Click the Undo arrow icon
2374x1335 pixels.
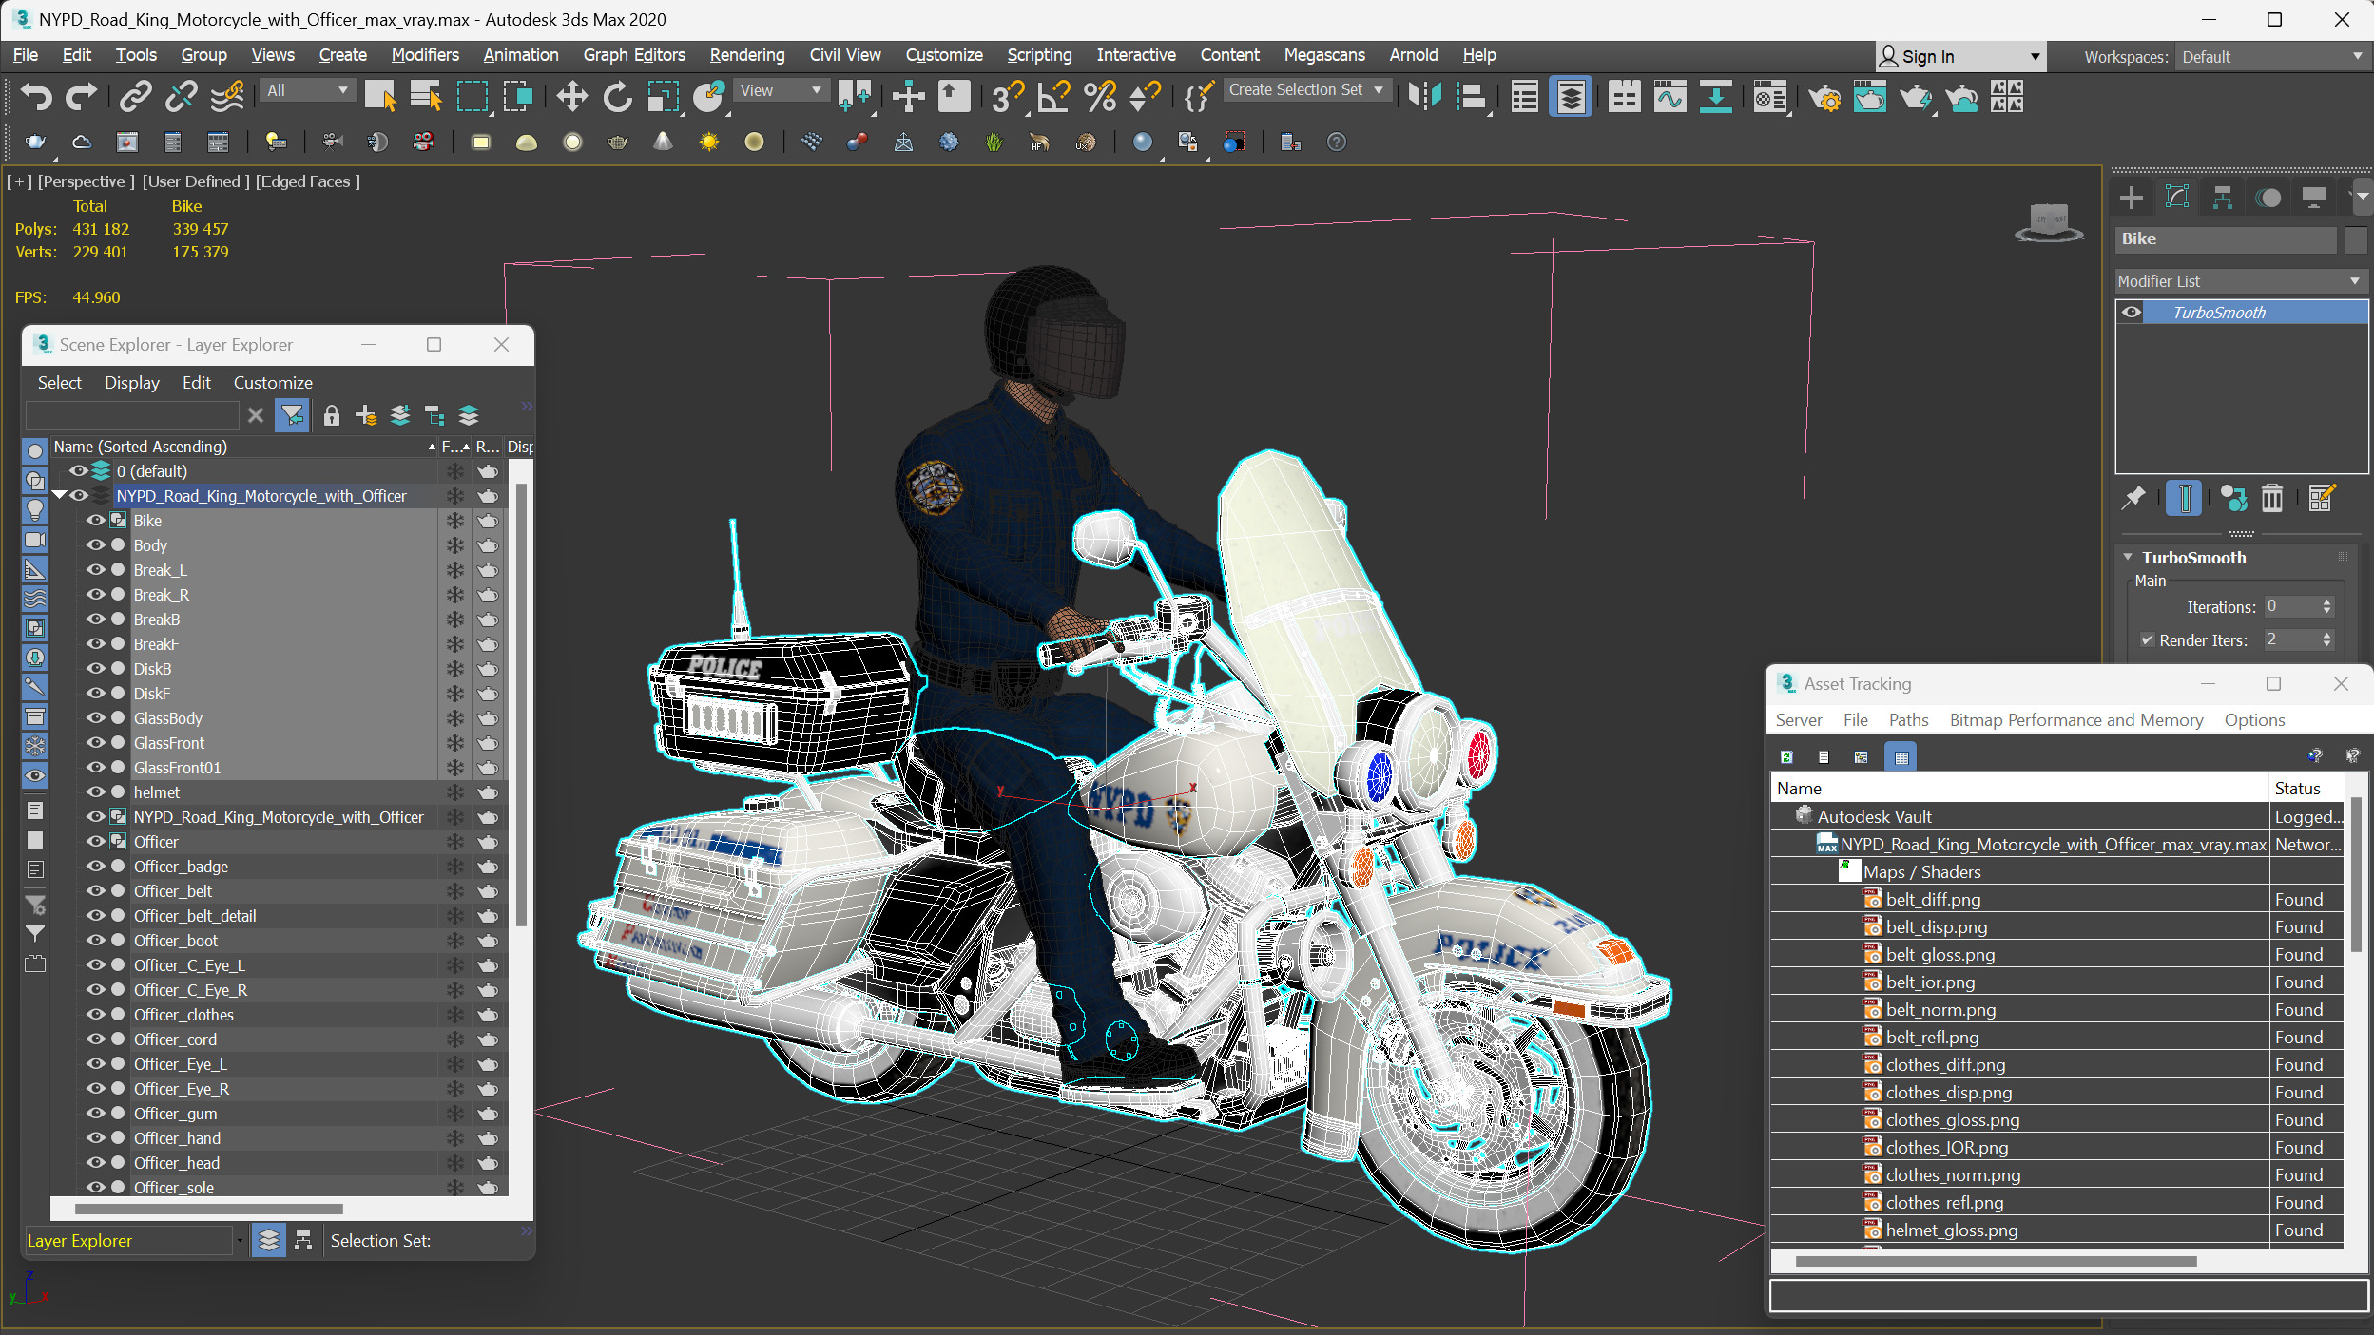(36, 96)
